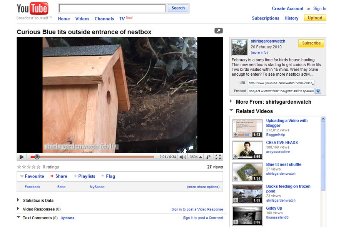Click the red Share arrow icon
341x227 pixels.
pos(52,176)
